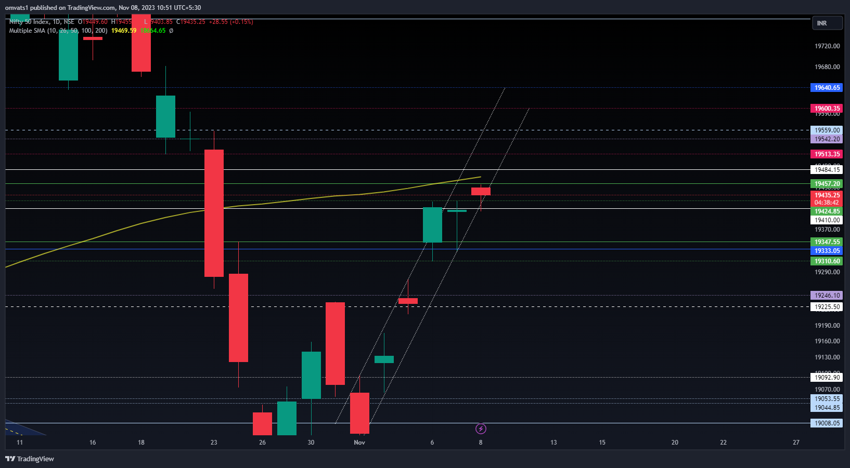Select the green 19310.60 price label
The height and width of the screenshot is (468, 850).
827,261
